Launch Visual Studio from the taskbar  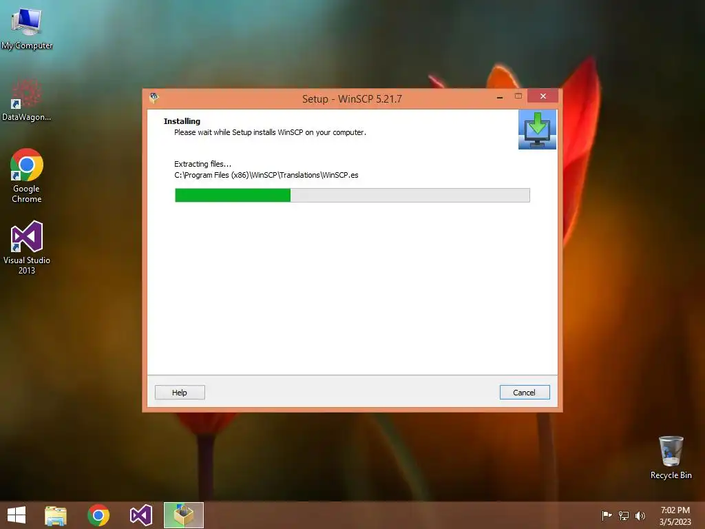pos(140,515)
